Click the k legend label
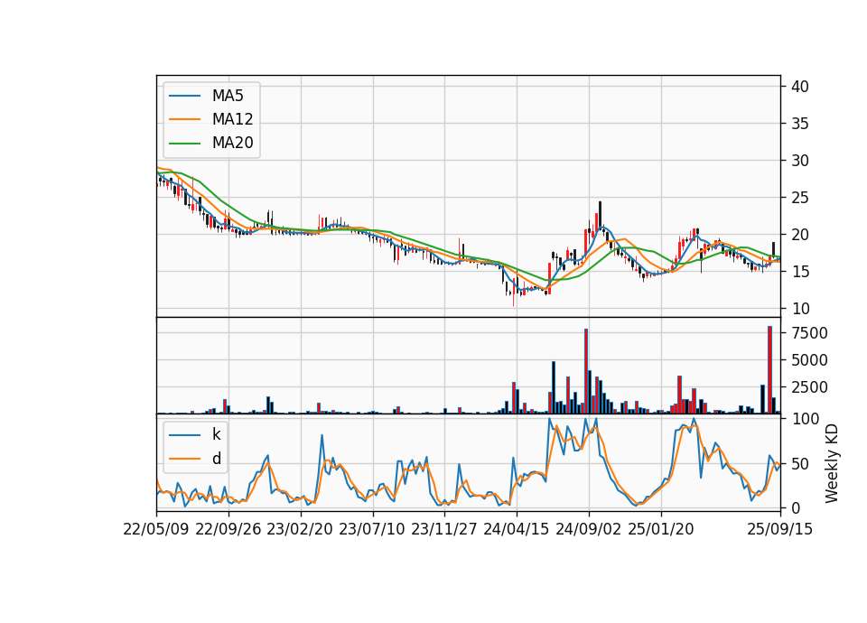 [x=216, y=434]
